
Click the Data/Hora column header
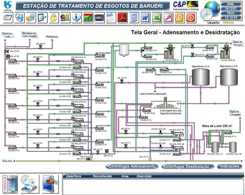[x=73, y=176]
